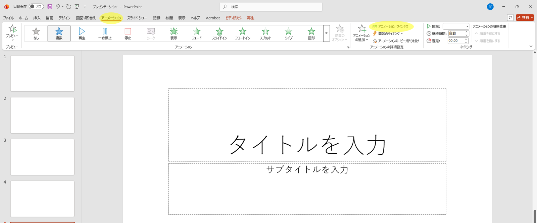
Task: Toggle the AutoSave (自動保存) switch
Action: 36,7
